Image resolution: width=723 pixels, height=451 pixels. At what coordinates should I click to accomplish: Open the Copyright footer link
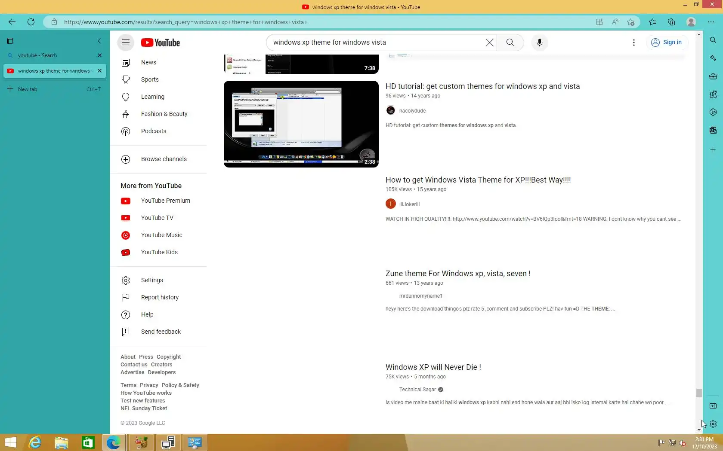pyautogui.click(x=169, y=357)
